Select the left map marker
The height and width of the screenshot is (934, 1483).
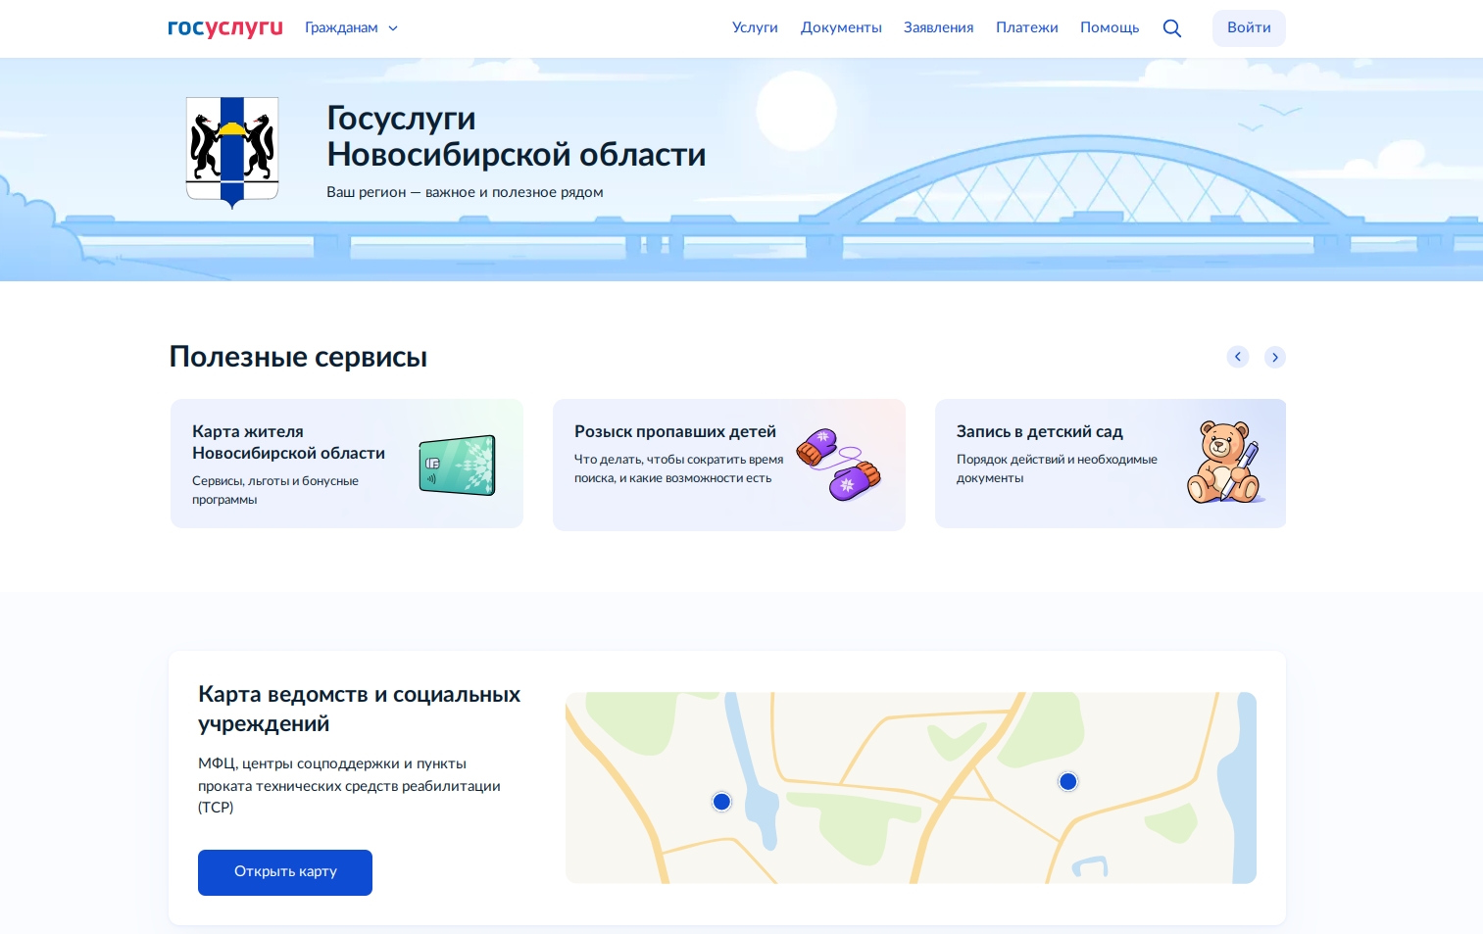[721, 801]
